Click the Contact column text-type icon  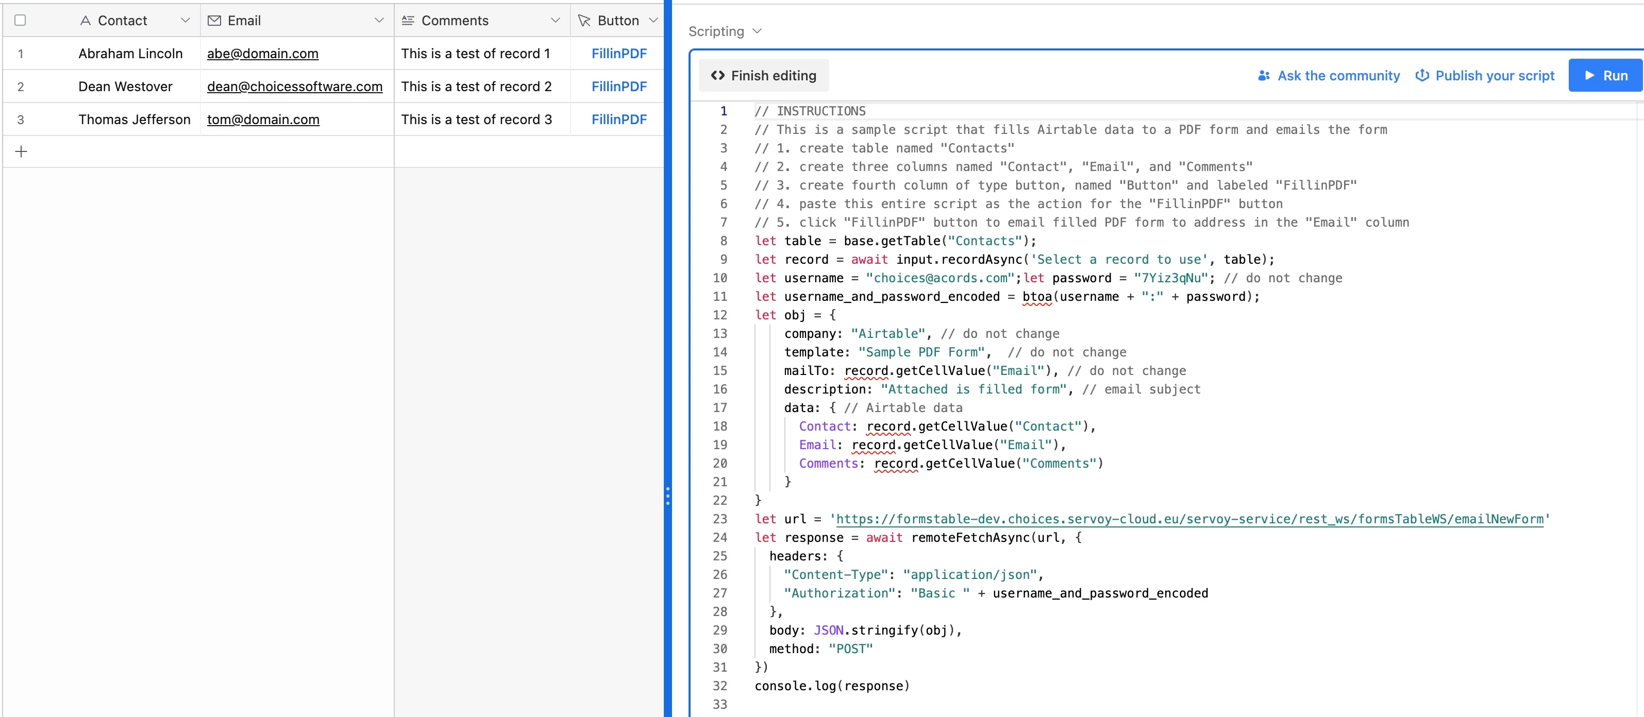(86, 21)
